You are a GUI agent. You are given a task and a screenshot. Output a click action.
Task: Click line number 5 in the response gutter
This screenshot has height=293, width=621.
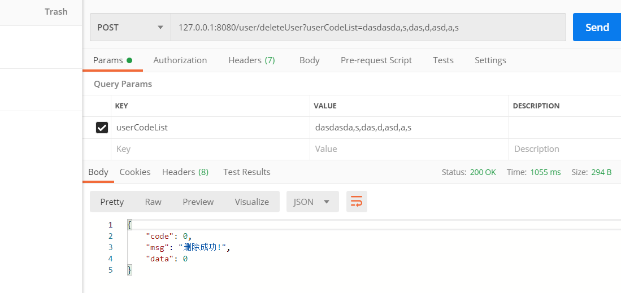click(111, 270)
